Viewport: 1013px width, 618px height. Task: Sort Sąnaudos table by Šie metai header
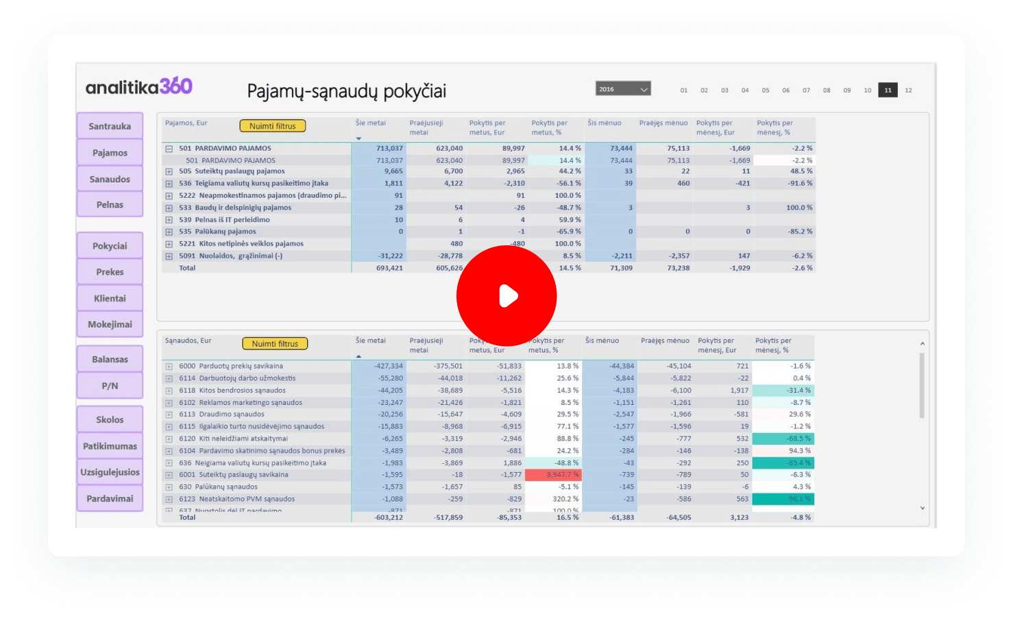click(x=370, y=341)
